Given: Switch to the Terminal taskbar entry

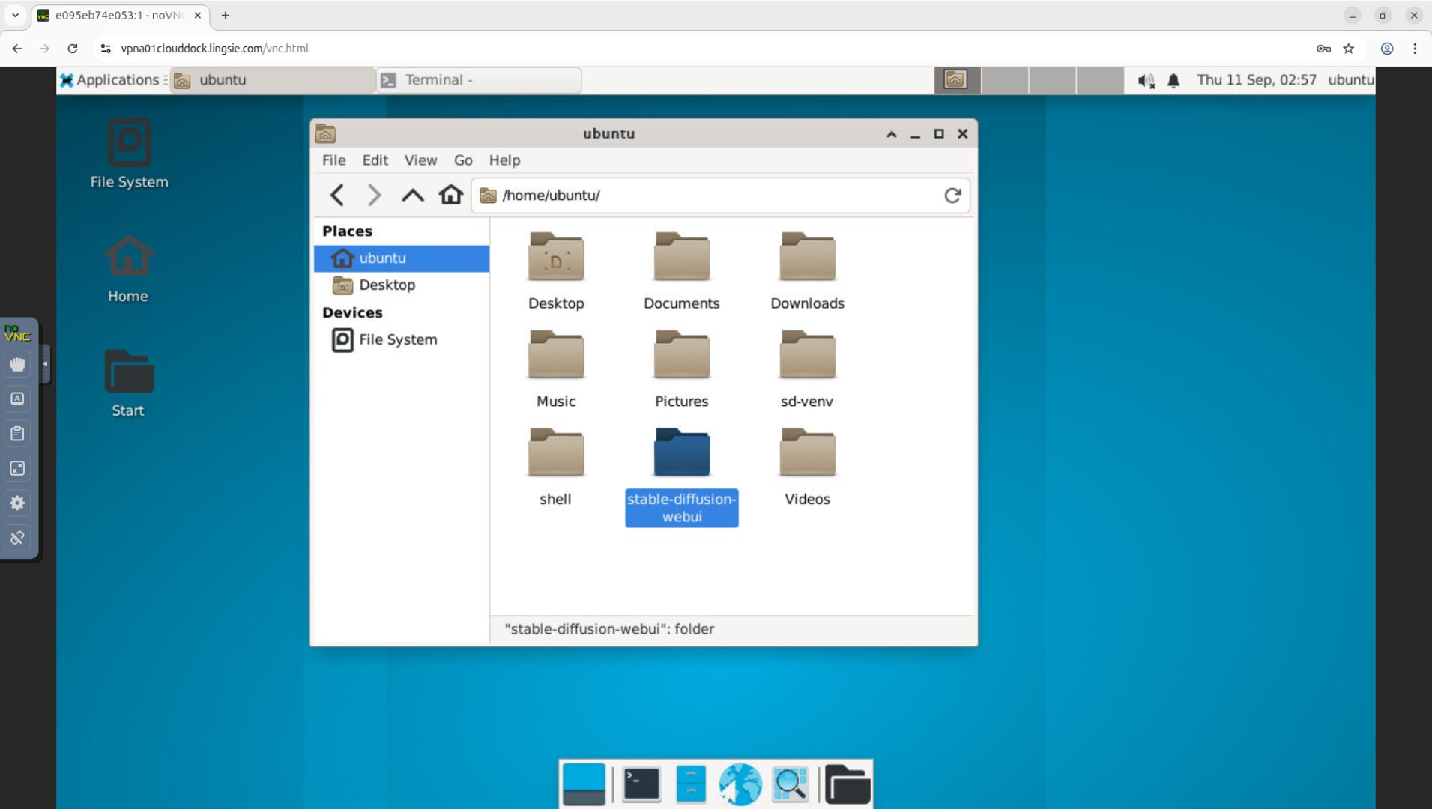Looking at the screenshot, I should (477, 80).
